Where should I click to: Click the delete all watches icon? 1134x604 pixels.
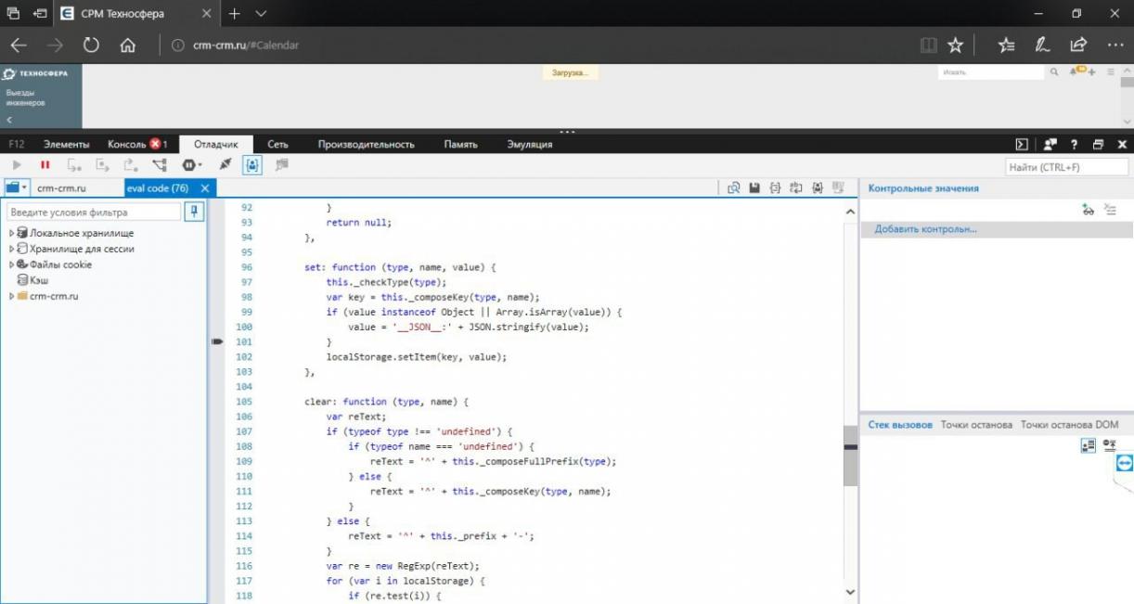coord(1110,211)
